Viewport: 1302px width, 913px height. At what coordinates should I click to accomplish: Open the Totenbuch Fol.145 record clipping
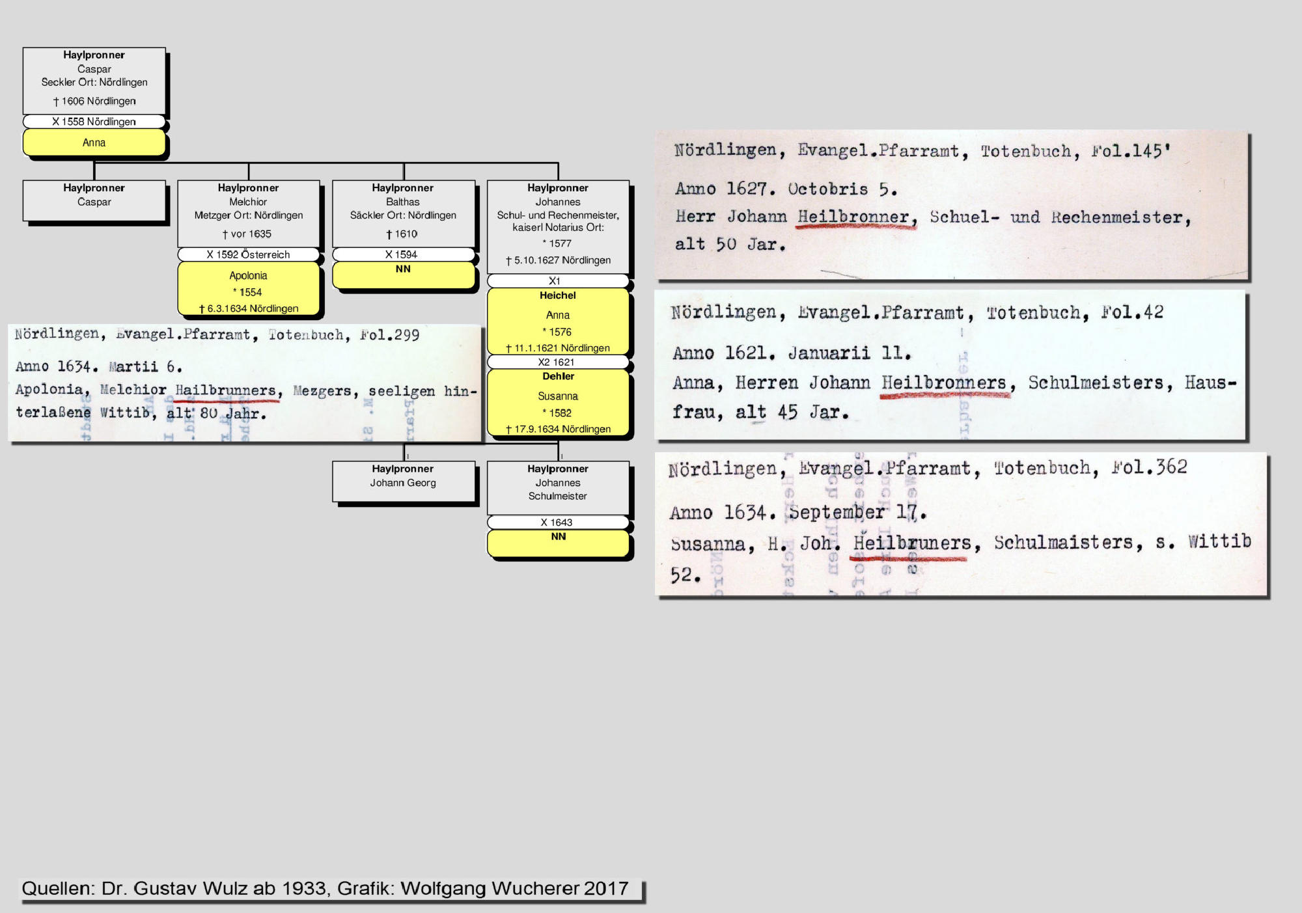click(950, 205)
